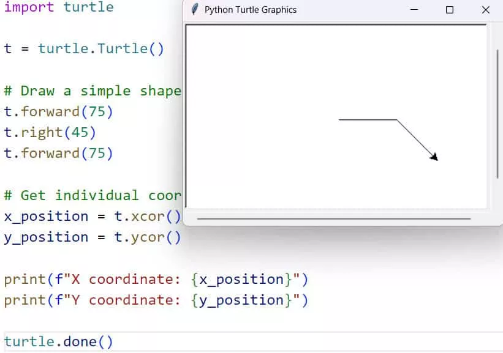Click the diagonal line segment drawn on canvas

point(415,138)
